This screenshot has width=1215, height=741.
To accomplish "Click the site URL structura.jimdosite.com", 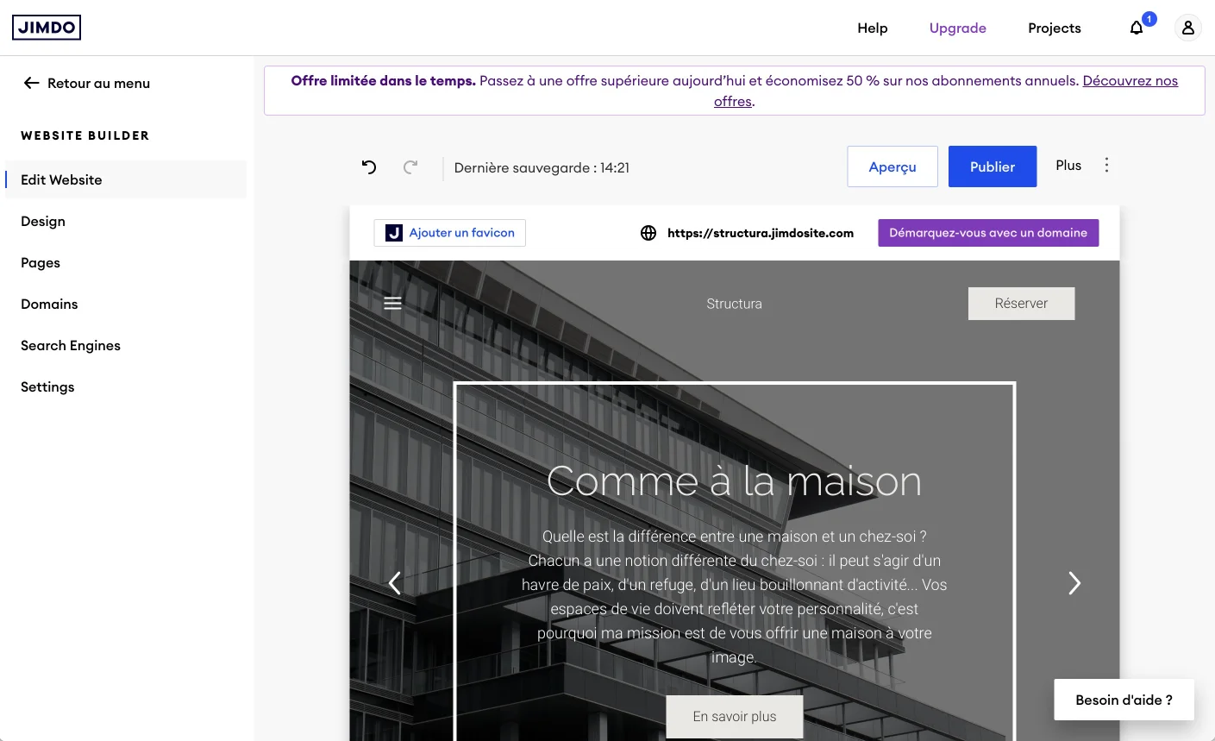I will pos(761,233).
